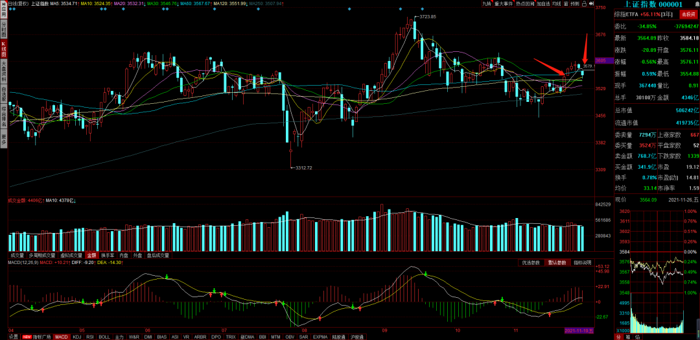
Task: Toggle 均线 moving average lines
Action: pos(557,4)
